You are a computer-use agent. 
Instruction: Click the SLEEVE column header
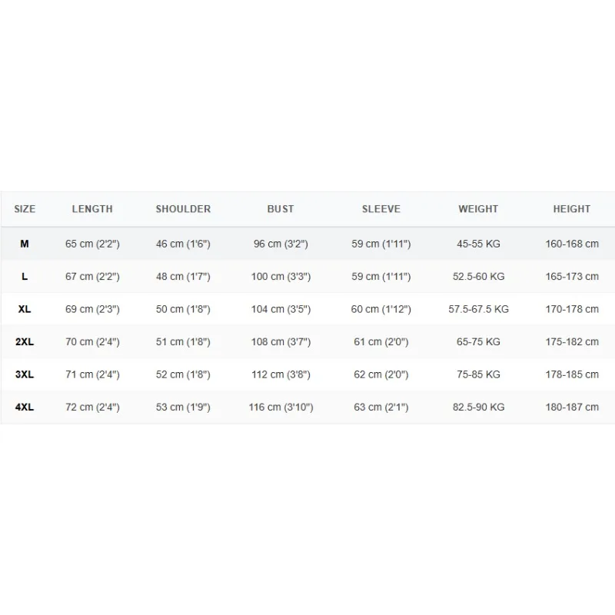click(x=381, y=209)
